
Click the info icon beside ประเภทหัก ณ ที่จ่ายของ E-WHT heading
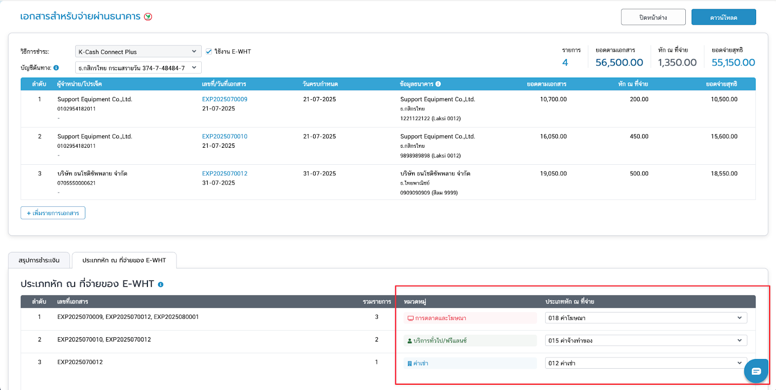[x=161, y=284]
